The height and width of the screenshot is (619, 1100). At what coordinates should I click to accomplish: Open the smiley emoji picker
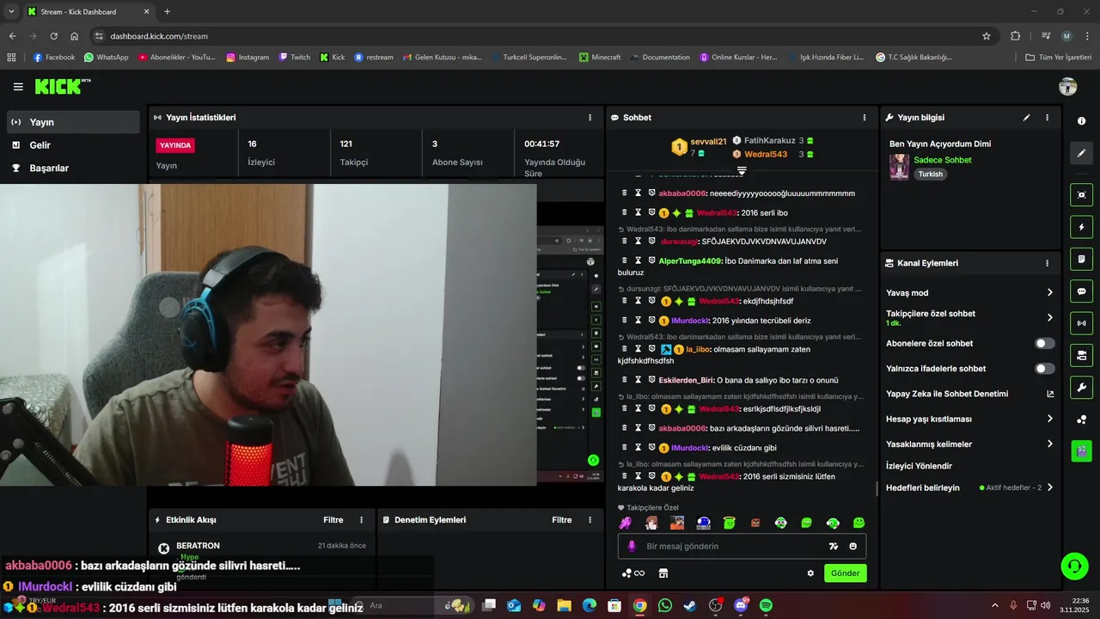(x=853, y=546)
